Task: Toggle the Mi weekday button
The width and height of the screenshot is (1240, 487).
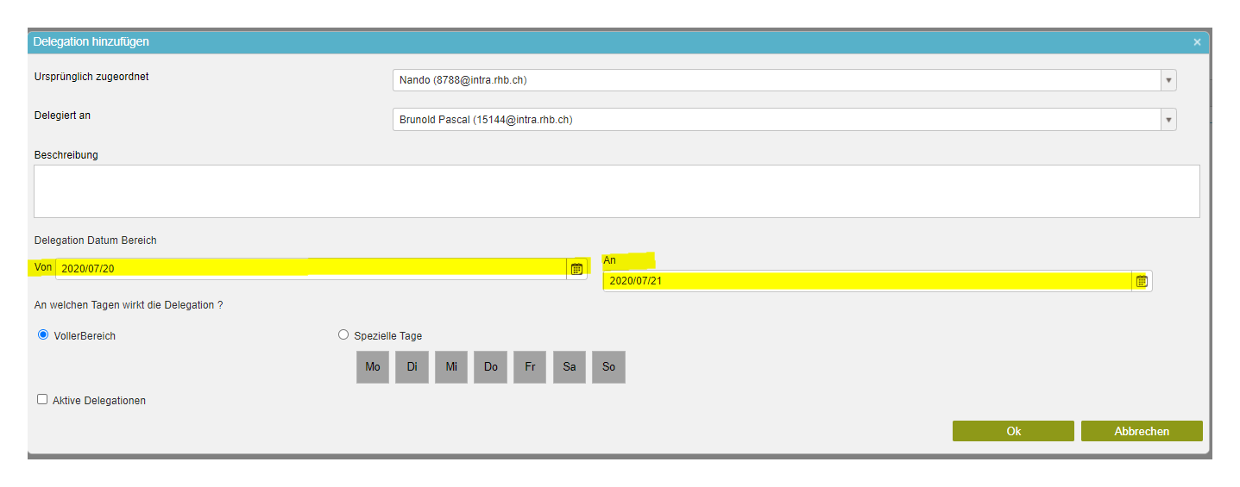Action: (451, 367)
